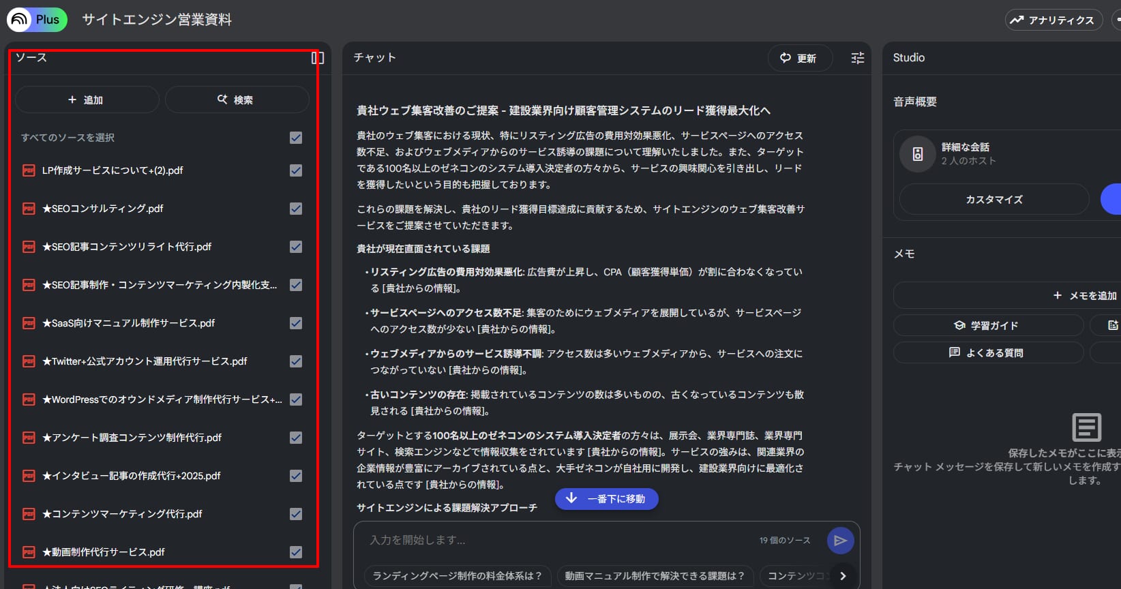Select suggestion ランディングページ制作の料金体系は？
This screenshot has height=589, width=1121.
(x=458, y=576)
